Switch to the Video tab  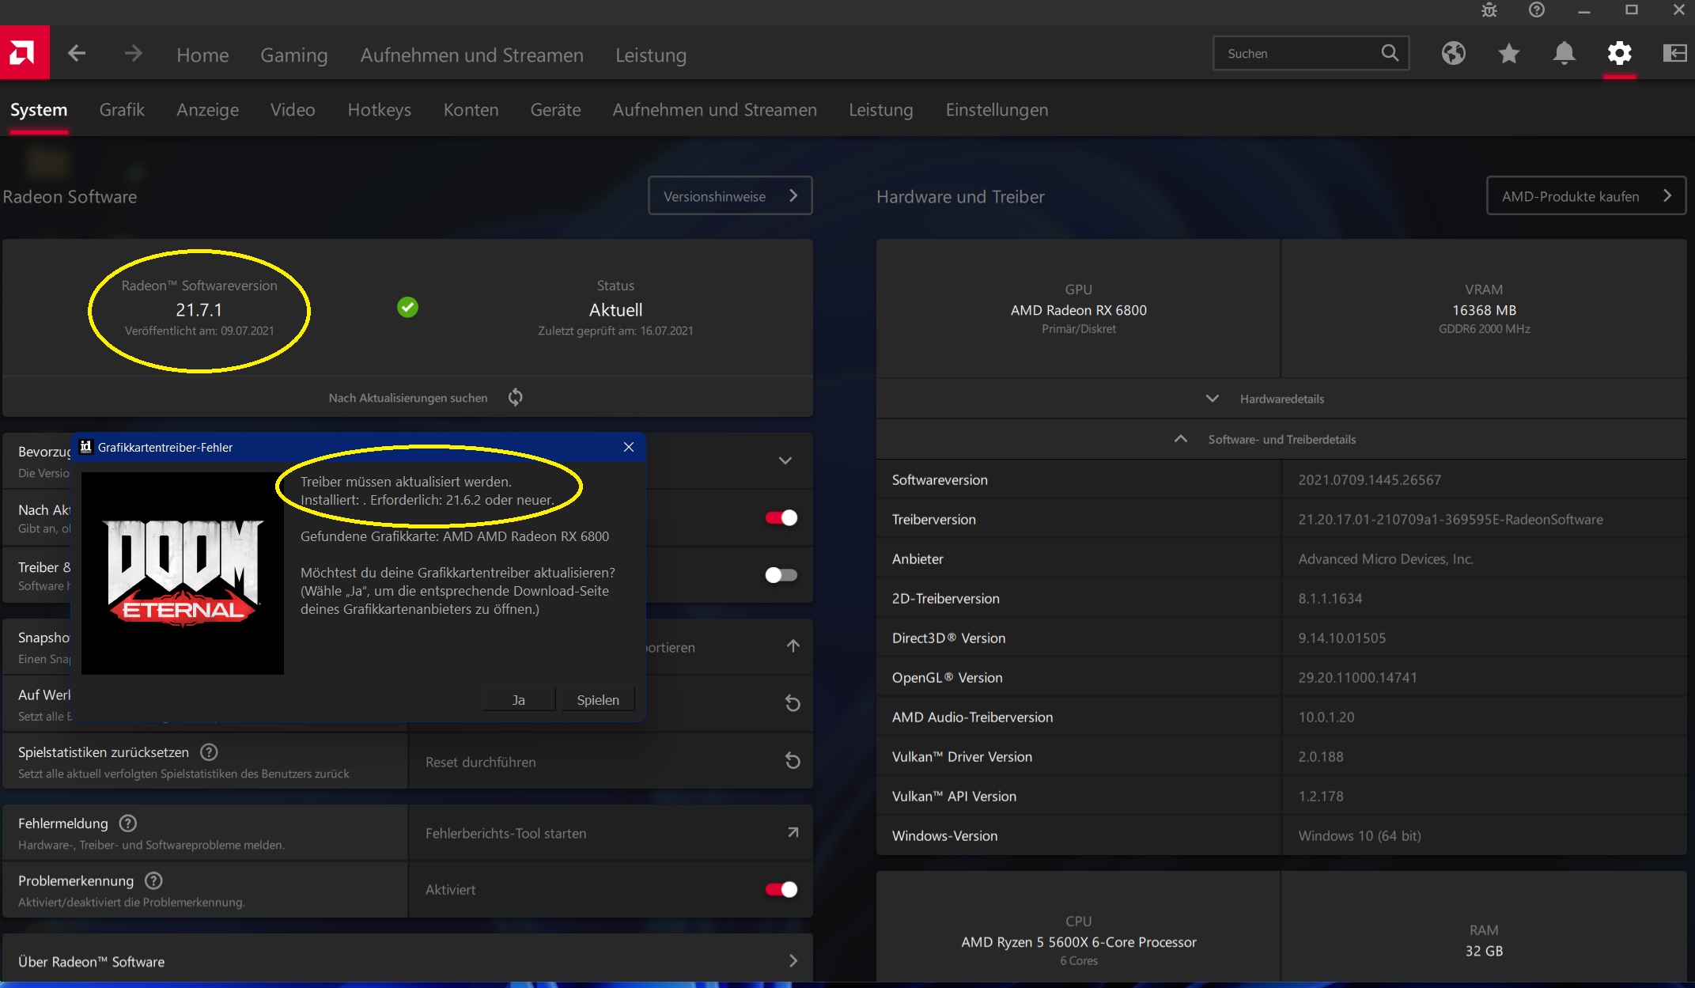point(293,110)
